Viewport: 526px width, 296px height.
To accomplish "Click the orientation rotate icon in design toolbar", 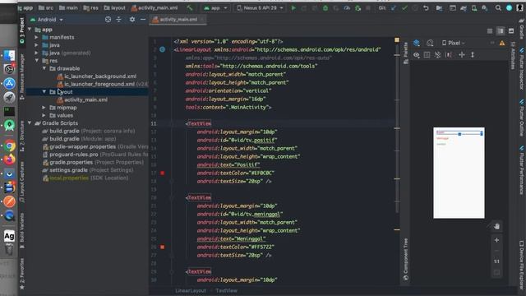I will click(430, 43).
